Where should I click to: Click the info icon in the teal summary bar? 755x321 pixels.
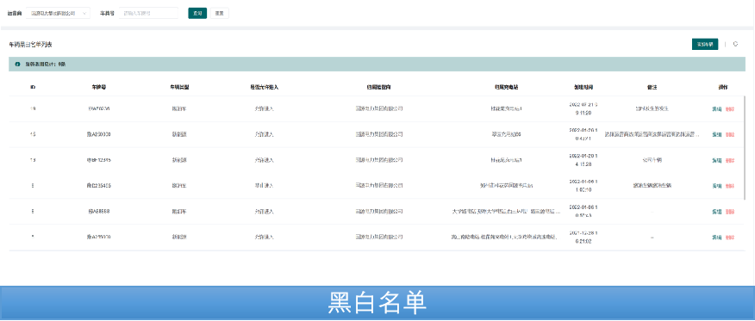click(18, 64)
